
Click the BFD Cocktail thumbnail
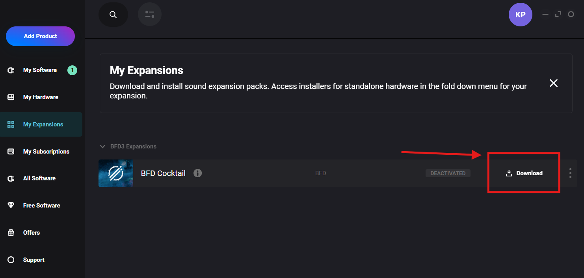[x=116, y=173]
